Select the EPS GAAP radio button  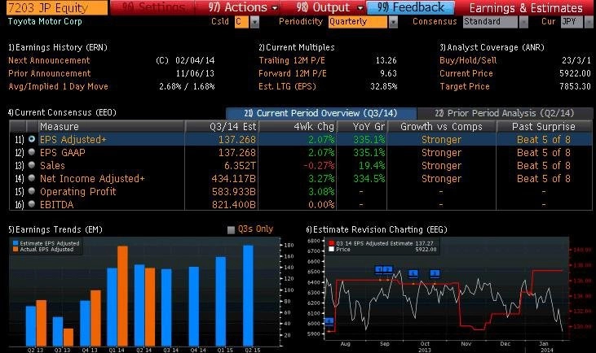coord(32,152)
